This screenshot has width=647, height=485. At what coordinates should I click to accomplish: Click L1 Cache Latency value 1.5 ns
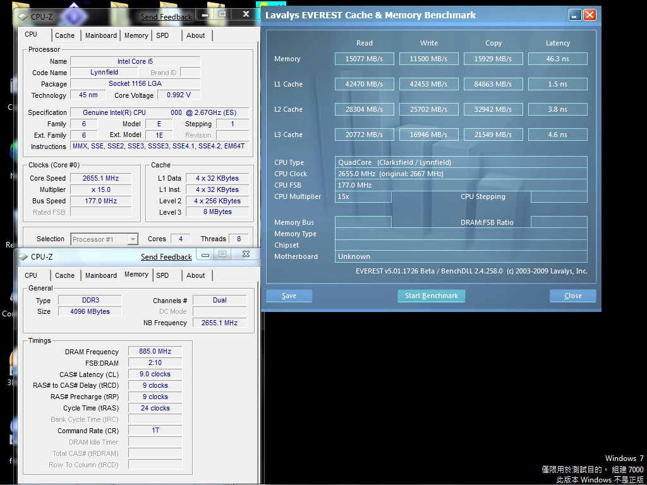click(557, 84)
